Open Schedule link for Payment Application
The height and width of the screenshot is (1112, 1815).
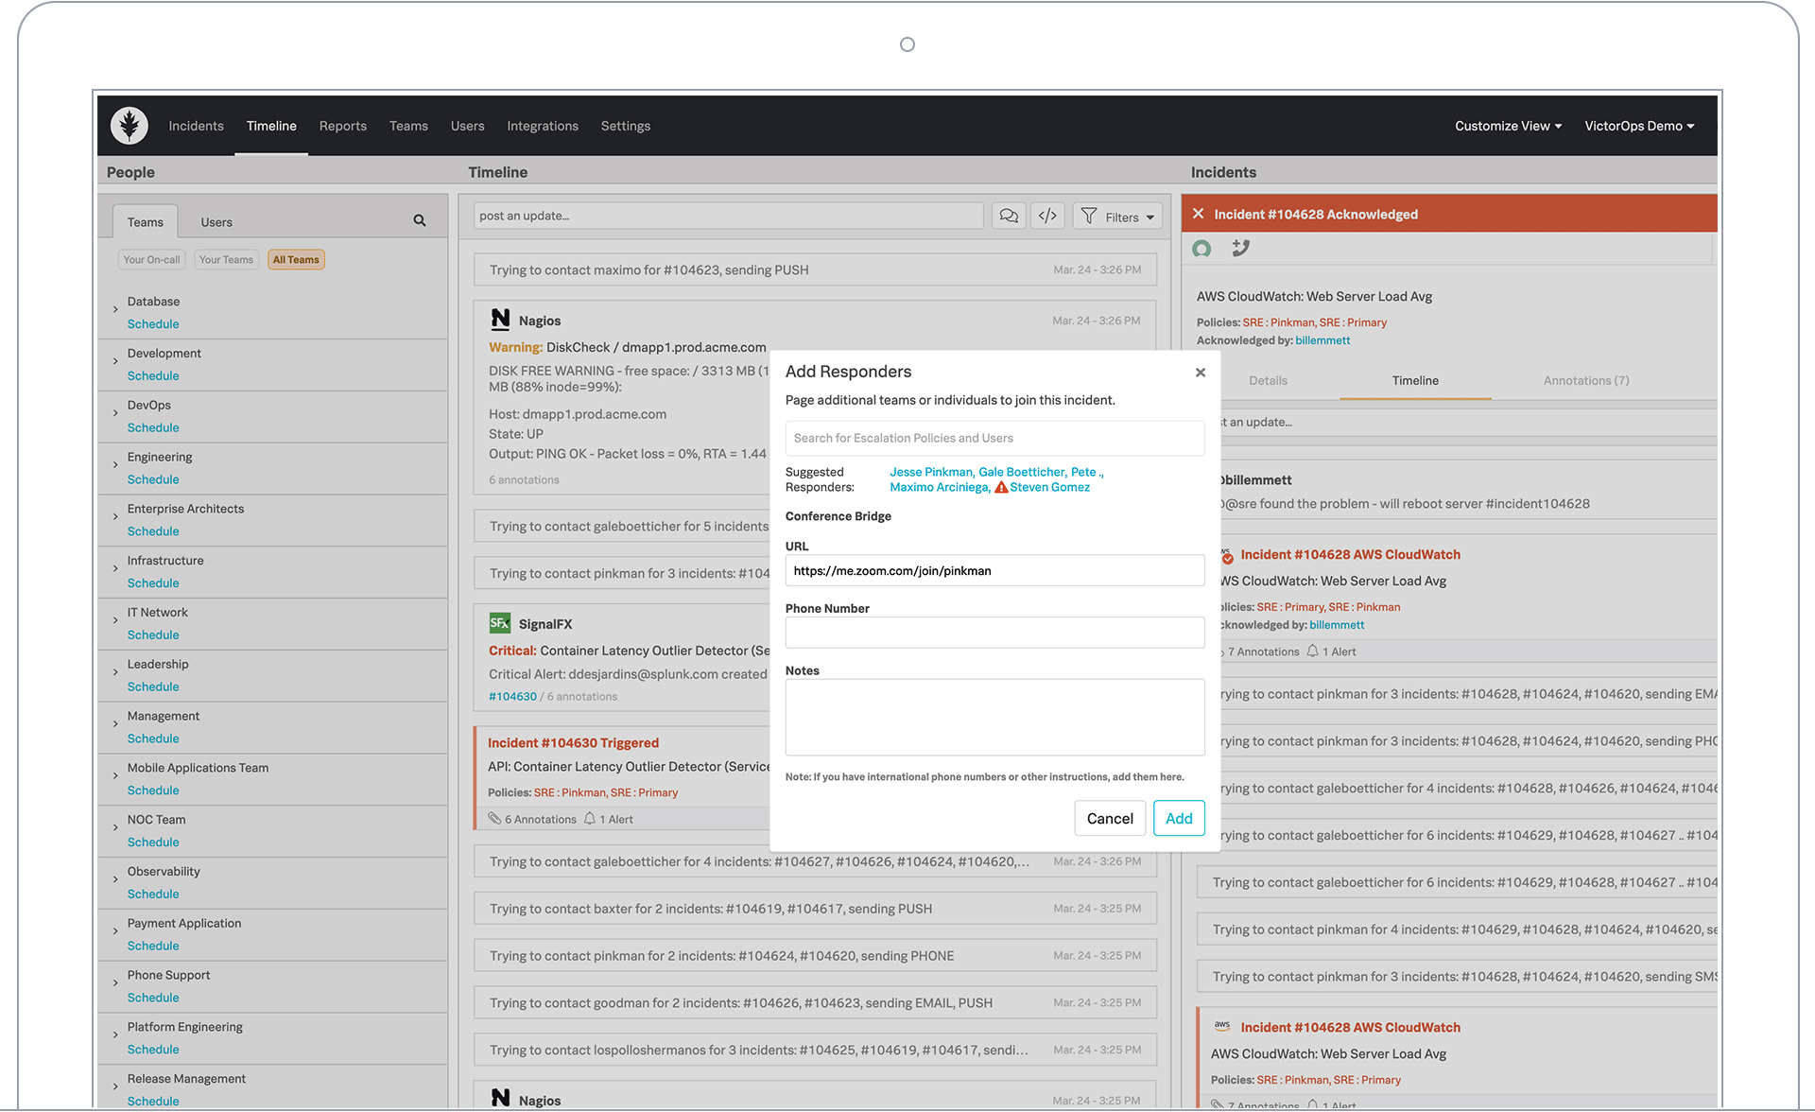pyautogui.click(x=153, y=946)
